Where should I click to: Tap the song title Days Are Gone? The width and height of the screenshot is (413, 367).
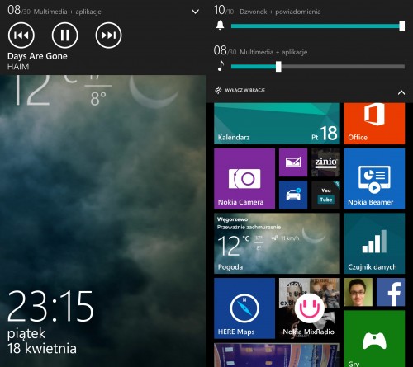point(37,56)
